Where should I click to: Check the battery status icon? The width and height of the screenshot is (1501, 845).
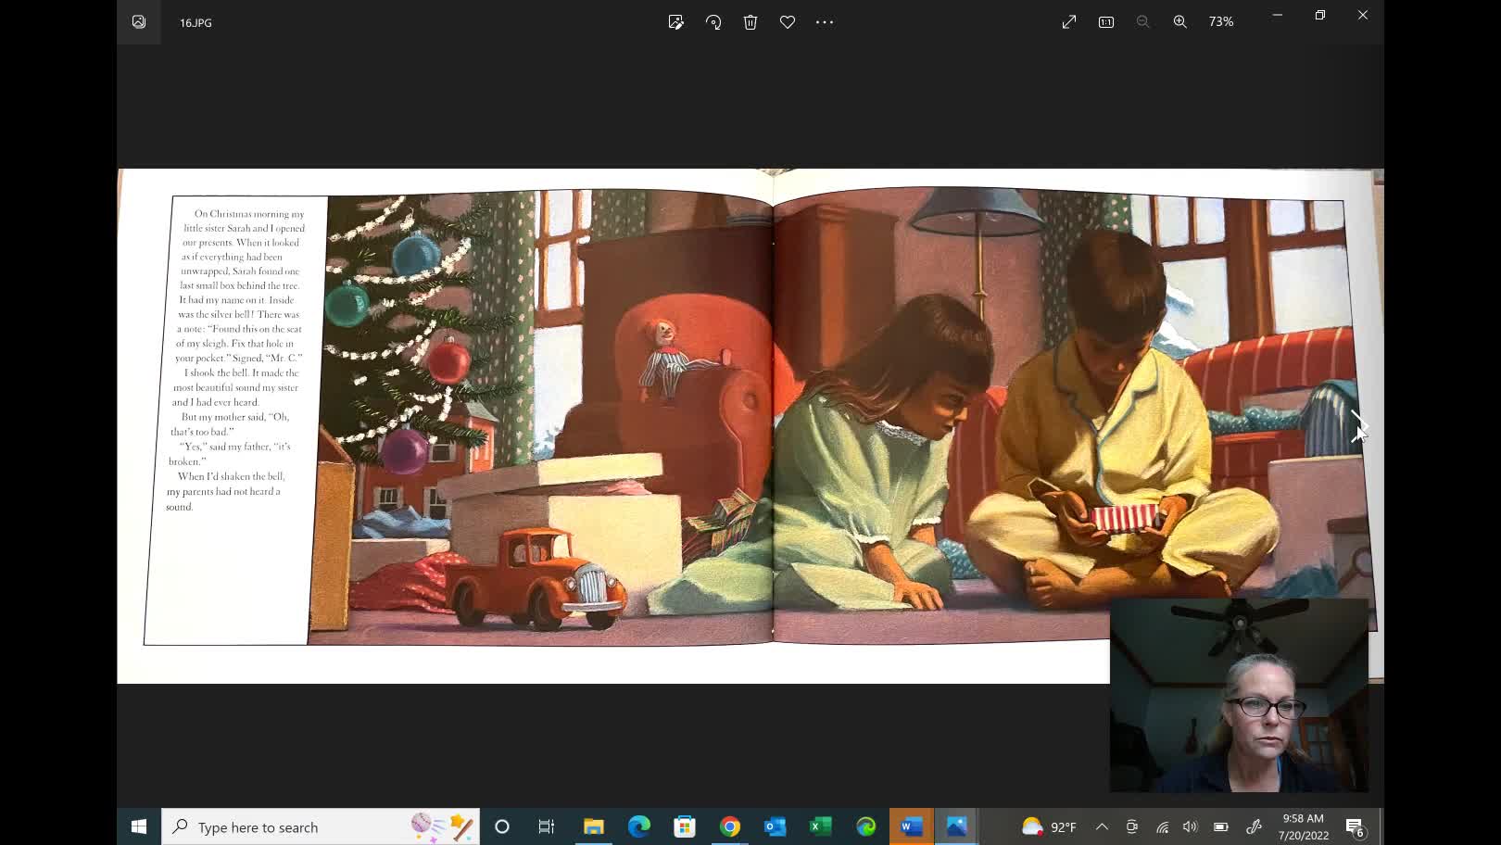click(1221, 826)
